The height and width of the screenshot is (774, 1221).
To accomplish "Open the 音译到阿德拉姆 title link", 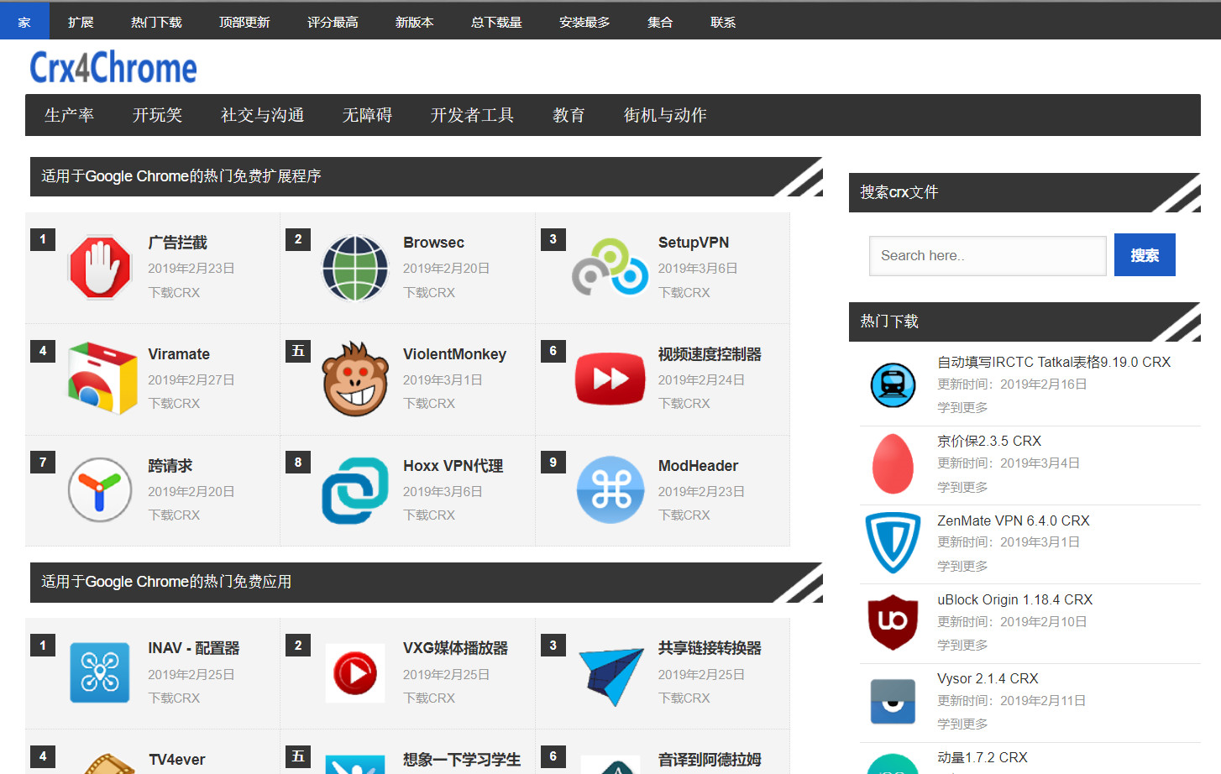I will (710, 760).
